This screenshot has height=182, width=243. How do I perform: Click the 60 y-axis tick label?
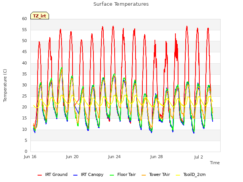24,19
